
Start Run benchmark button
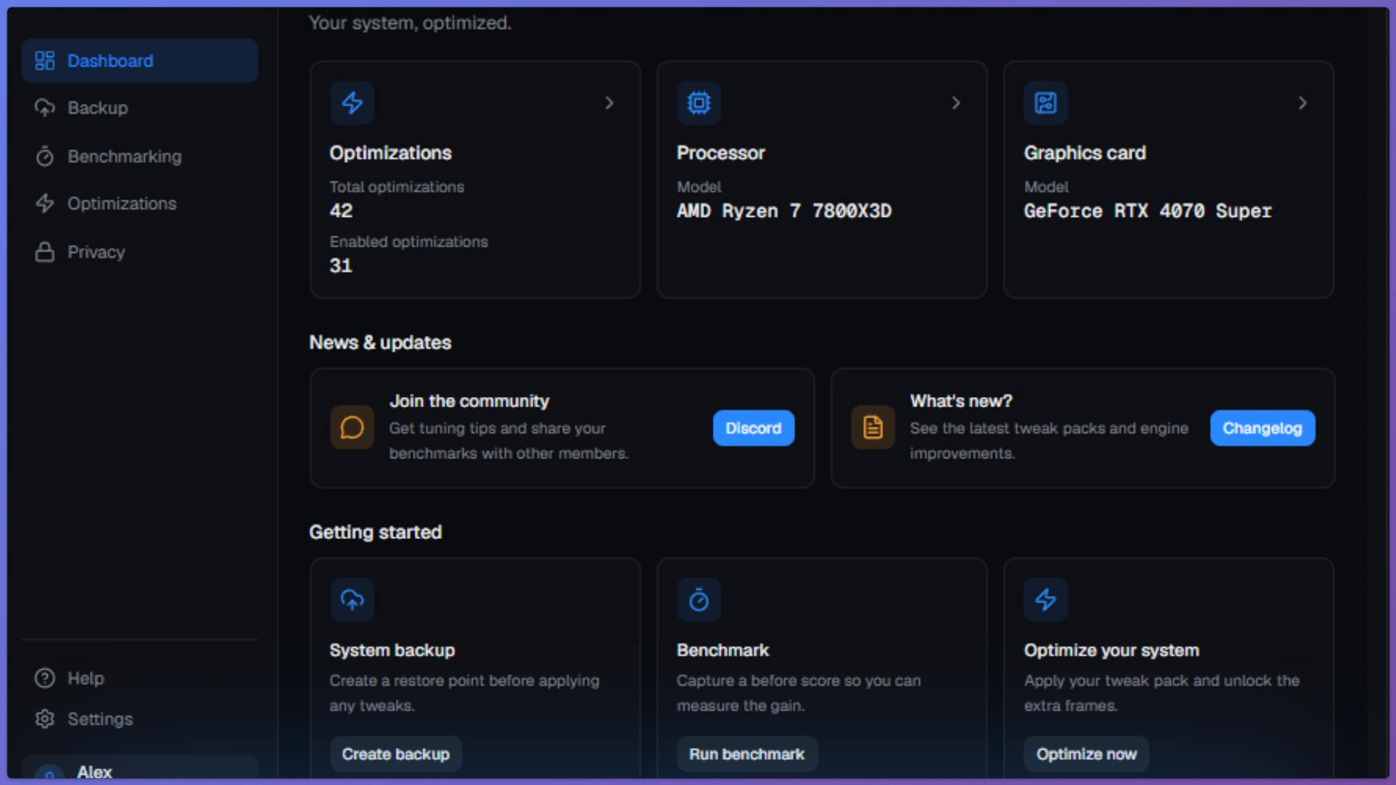pos(747,754)
